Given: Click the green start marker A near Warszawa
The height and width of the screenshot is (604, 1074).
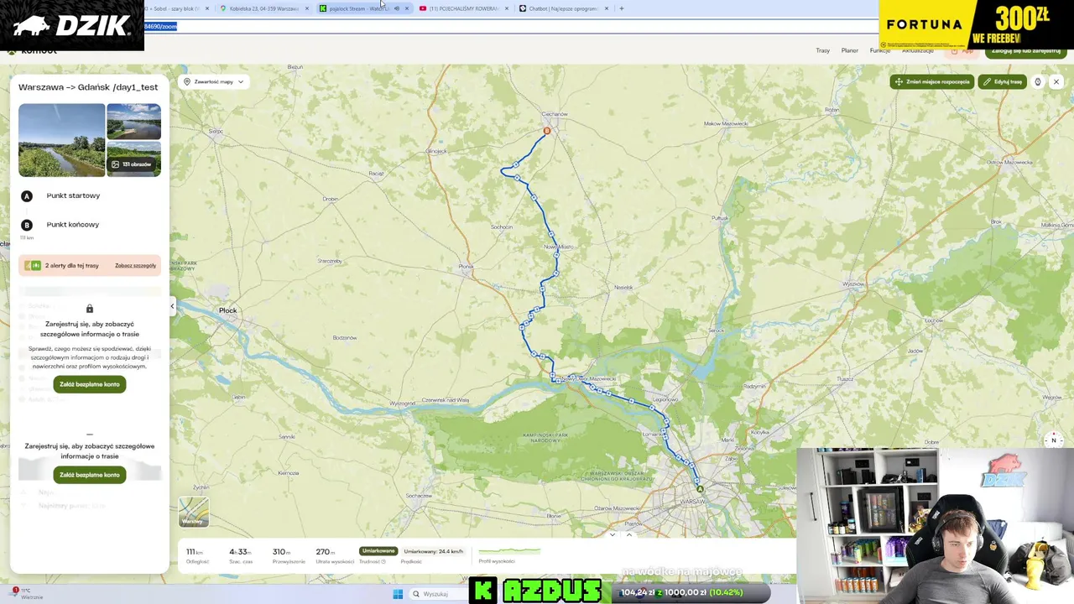Looking at the screenshot, I should coord(699,488).
